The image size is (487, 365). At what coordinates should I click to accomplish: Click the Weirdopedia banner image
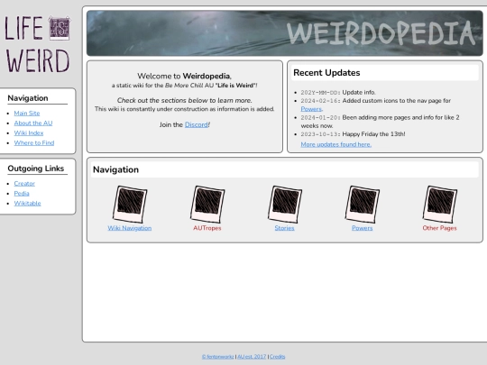click(284, 33)
